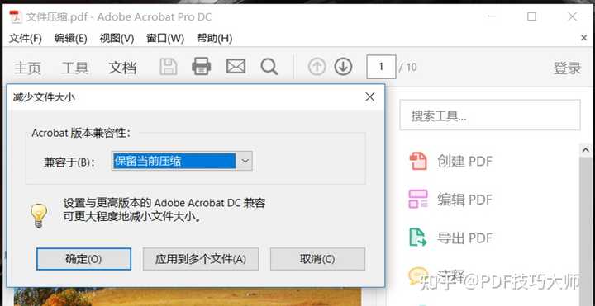Click the Edit PDF tool icon

point(418,200)
